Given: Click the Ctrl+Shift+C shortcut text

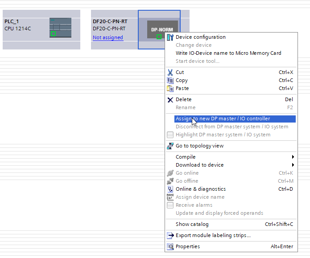Looking at the screenshot, I should tap(279, 224).
